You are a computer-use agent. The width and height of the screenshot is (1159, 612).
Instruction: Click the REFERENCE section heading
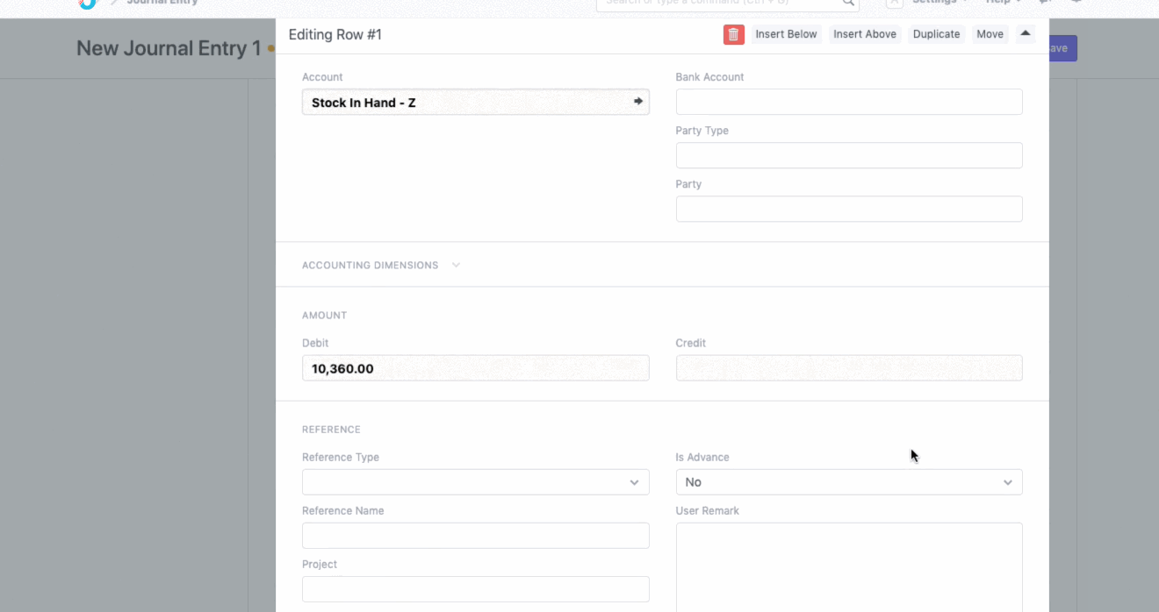pos(331,430)
